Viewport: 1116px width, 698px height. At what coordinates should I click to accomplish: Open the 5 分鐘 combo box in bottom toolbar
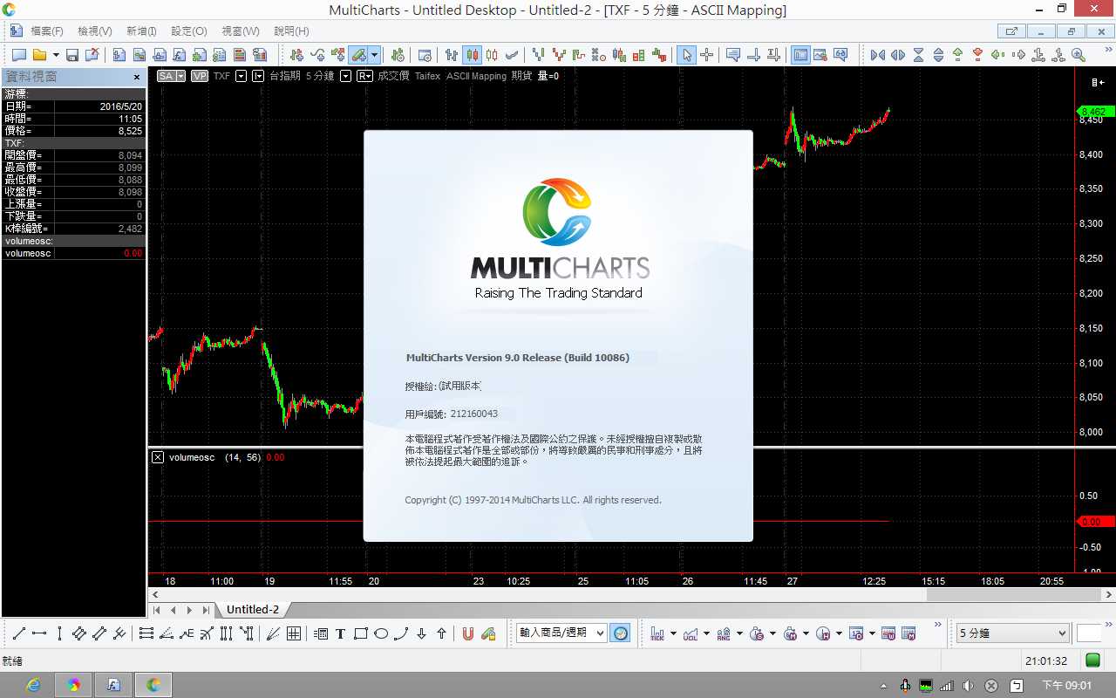click(x=1012, y=633)
